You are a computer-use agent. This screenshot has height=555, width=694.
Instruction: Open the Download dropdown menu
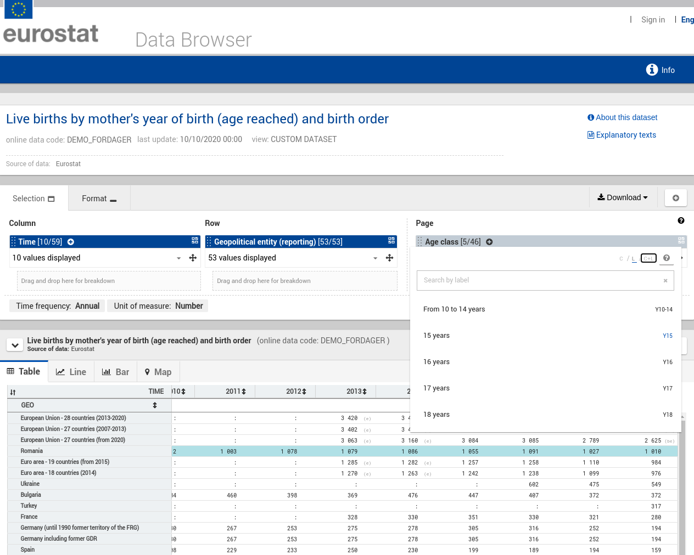click(623, 197)
